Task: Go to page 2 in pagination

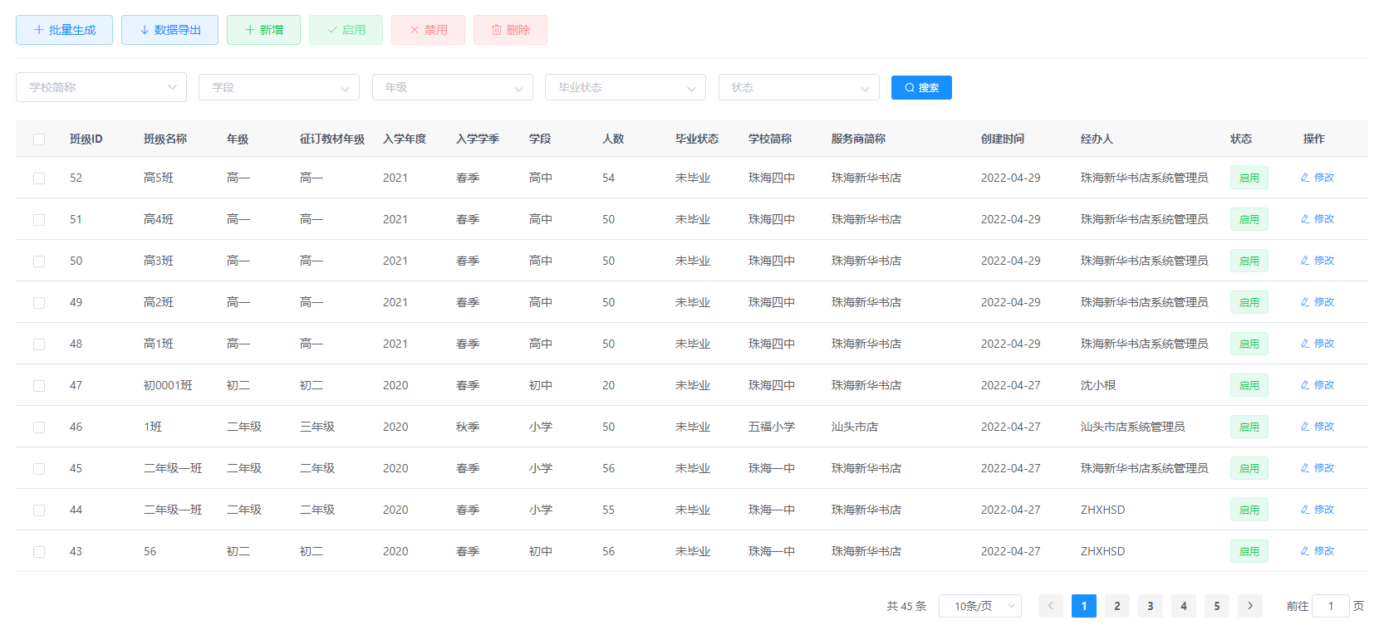Action: [1117, 606]
